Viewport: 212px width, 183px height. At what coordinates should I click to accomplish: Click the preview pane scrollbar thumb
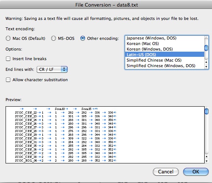pyautogui.click(x=206, y=111)
